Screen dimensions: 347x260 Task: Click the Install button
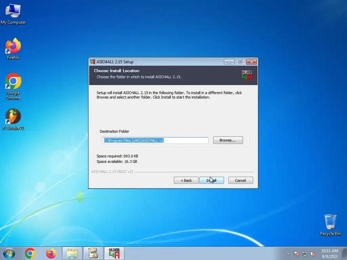pyautogui.click(x=211, y=180)
